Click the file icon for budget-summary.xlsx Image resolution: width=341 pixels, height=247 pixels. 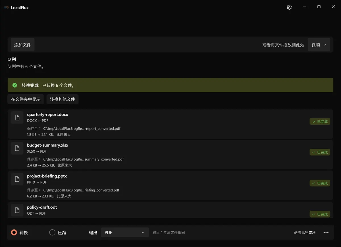(17, 148)
